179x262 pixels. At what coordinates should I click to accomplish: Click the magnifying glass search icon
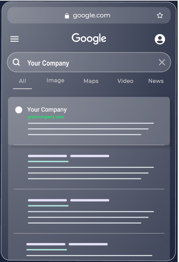click(16, 62)
